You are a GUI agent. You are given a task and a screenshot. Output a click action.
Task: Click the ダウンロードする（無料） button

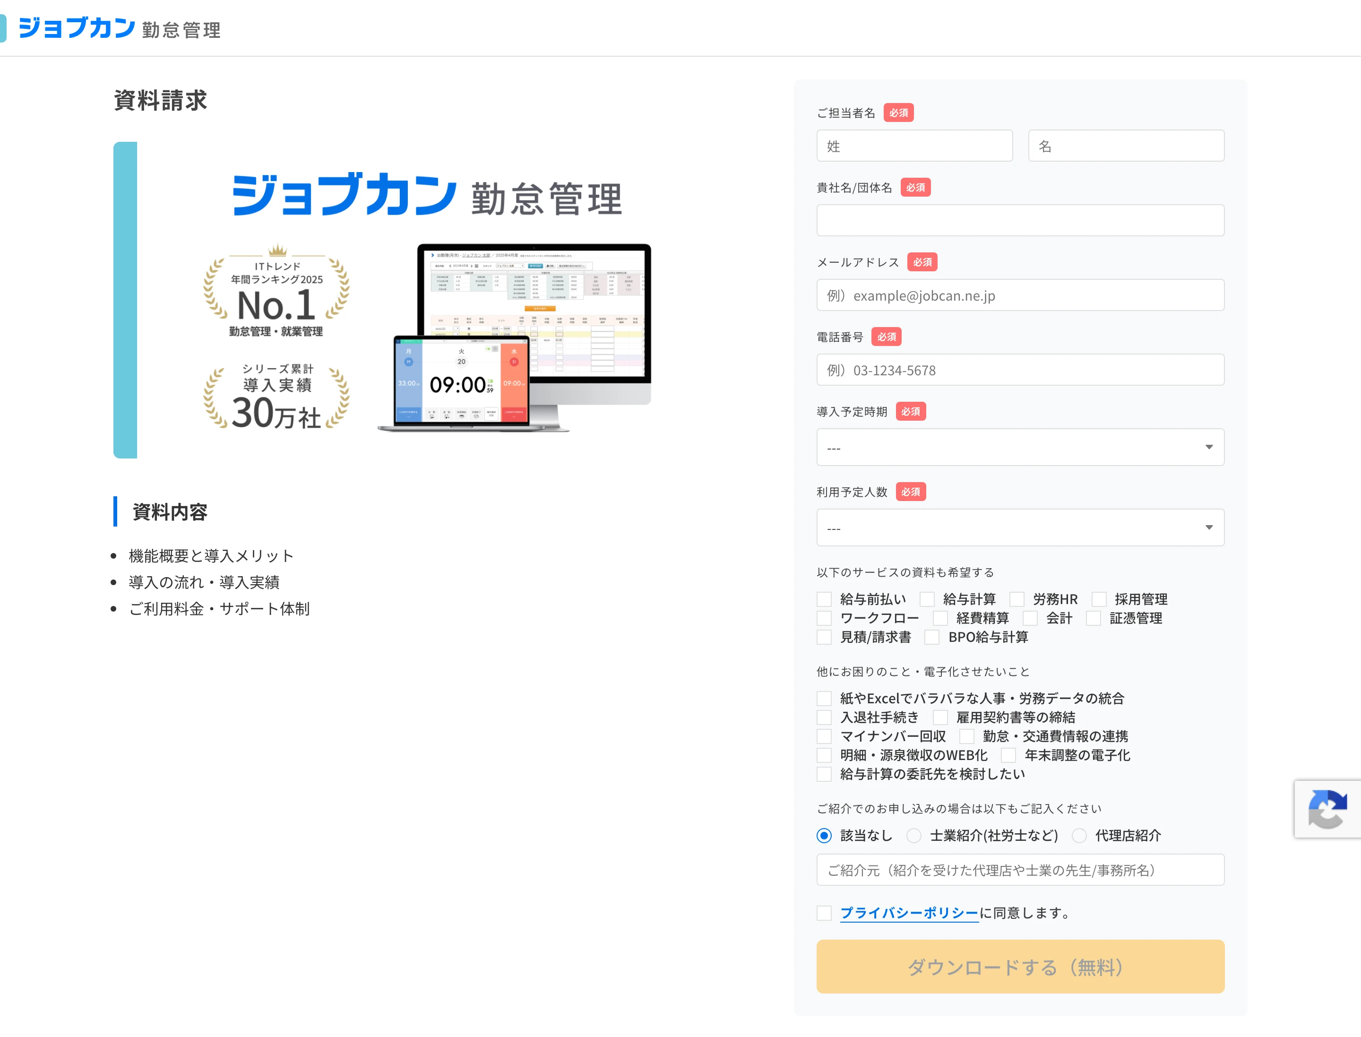click(x=1020, y=967)
